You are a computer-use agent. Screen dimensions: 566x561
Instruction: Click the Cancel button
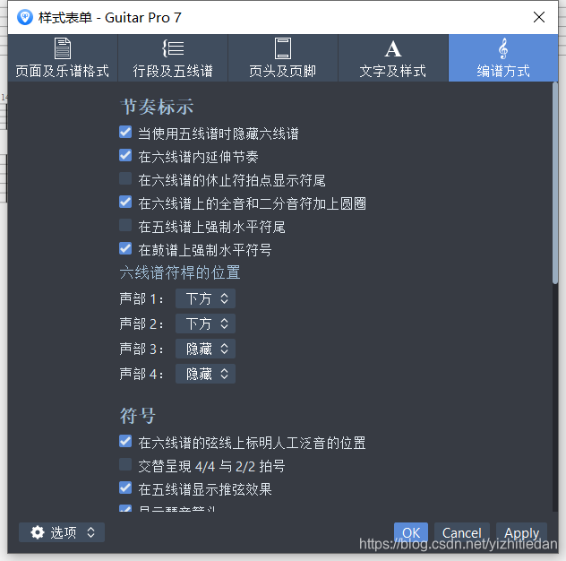tap(462, 532)
